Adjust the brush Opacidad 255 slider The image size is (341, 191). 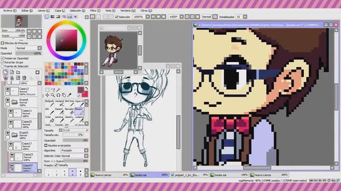click(x=75, y=140)
